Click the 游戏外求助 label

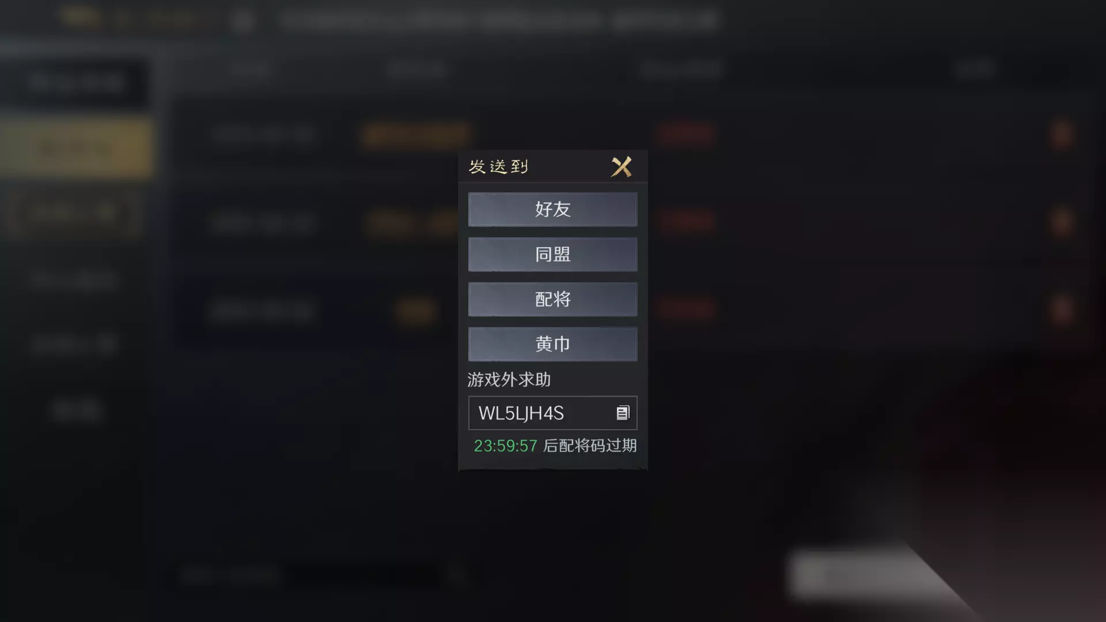click(x=509, y=380)
